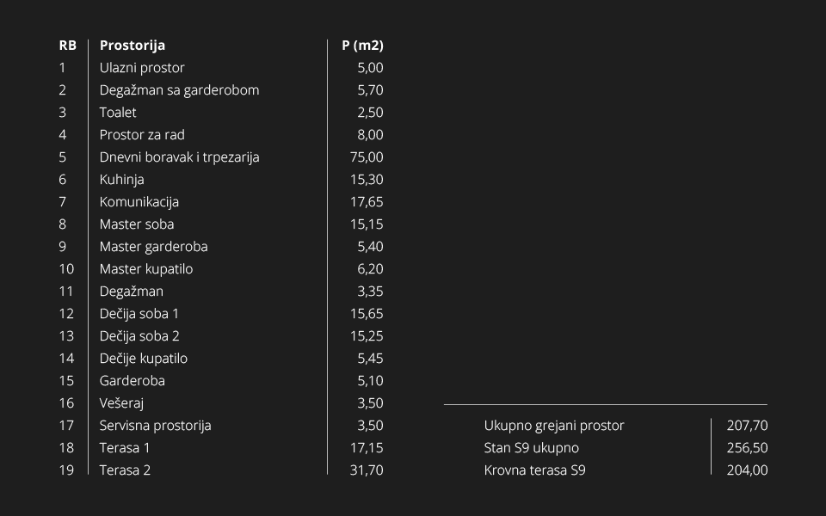Select Degažman sa garderobom text
826x516 pixels.
[x=179, y=90]
